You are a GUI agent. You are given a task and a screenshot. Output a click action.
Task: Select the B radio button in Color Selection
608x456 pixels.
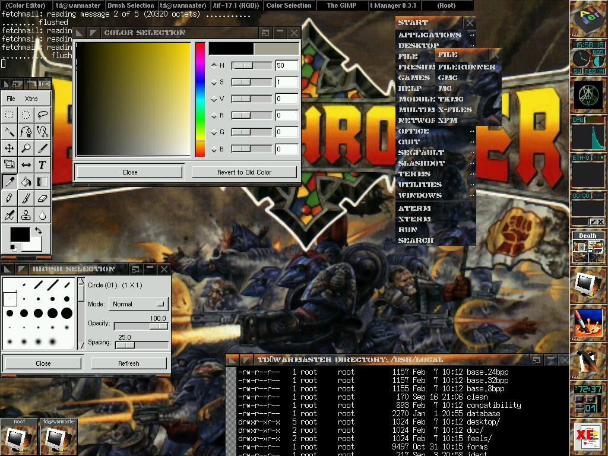click(215, 149)
